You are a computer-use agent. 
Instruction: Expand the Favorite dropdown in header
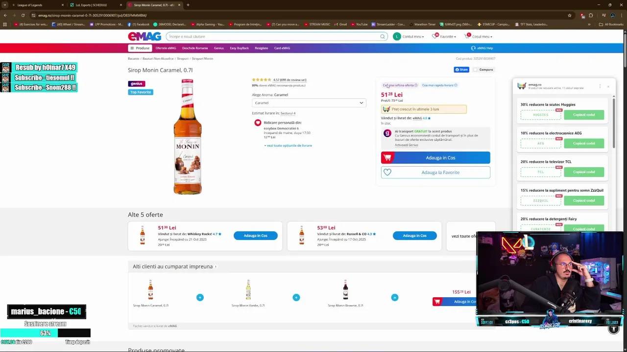(448, 36)
